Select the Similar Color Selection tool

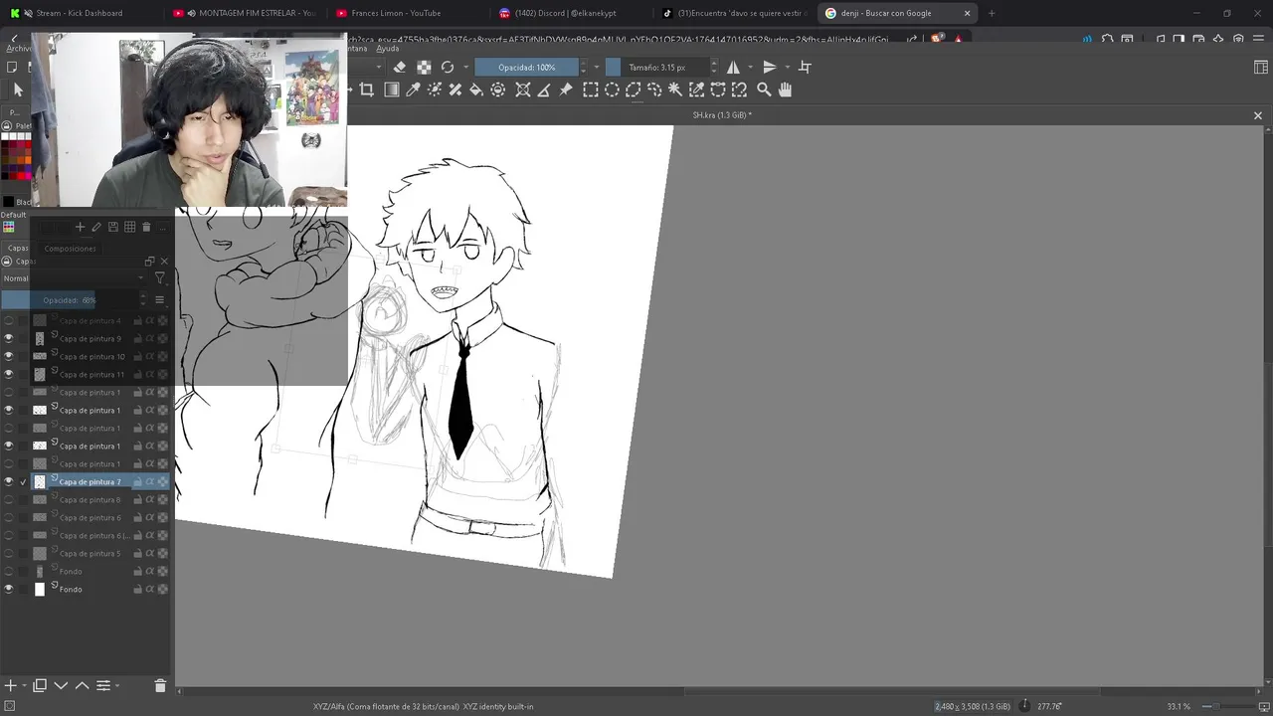pos(697,89)
